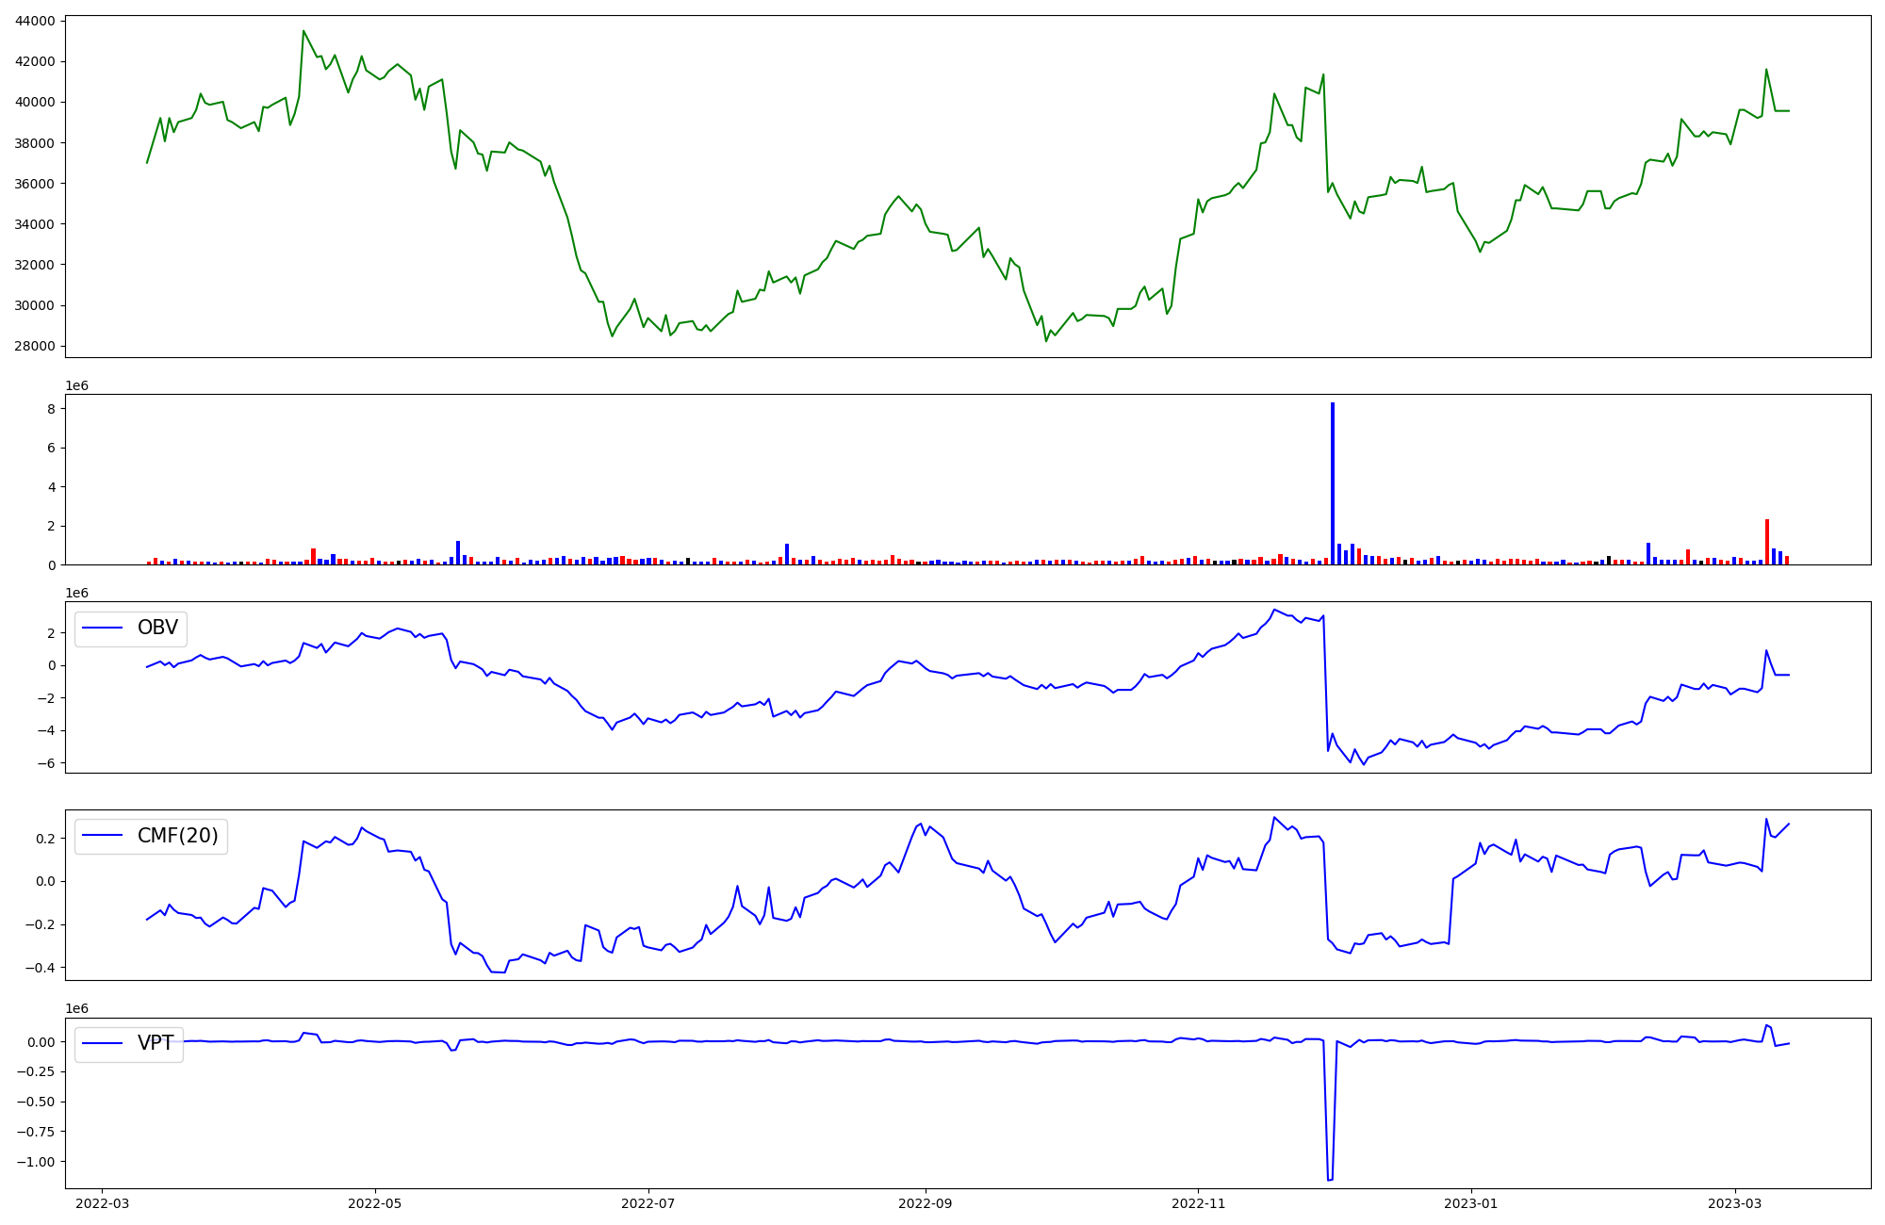Click the VPT legend label
This screenshot has height=1225, width=1885.
click(x=156, y=1043)
